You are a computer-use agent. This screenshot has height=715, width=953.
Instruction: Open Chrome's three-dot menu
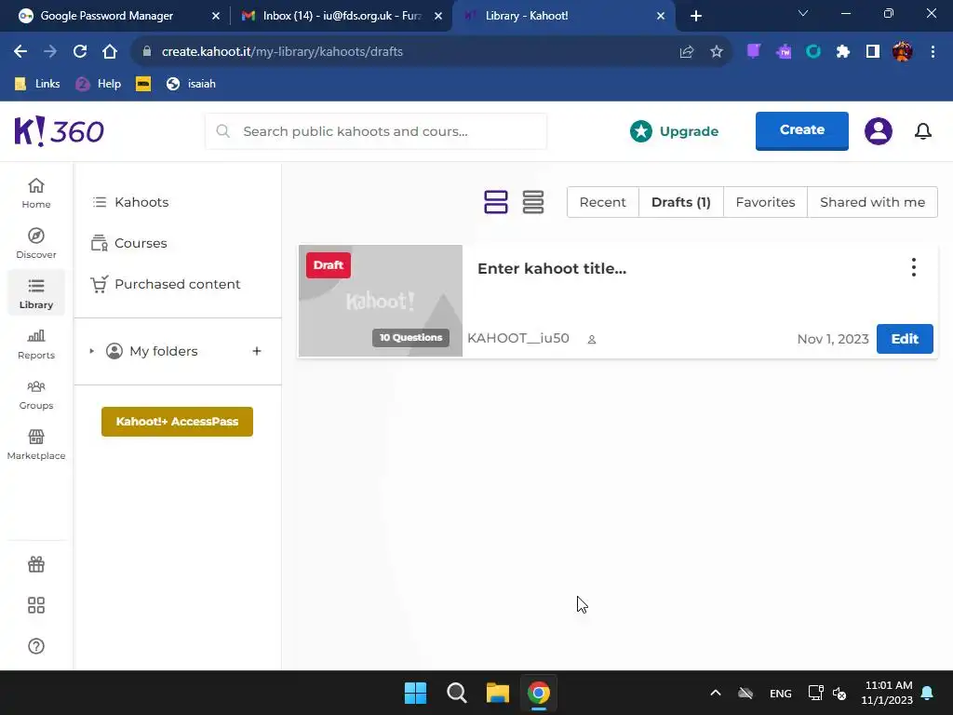pyautogui.click(x=933, y=52)
